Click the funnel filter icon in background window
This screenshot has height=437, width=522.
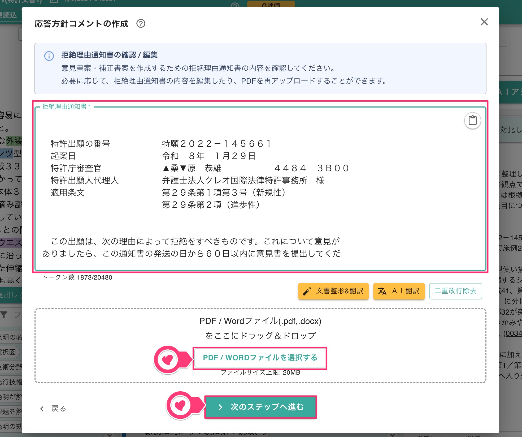tap(4, 315)
